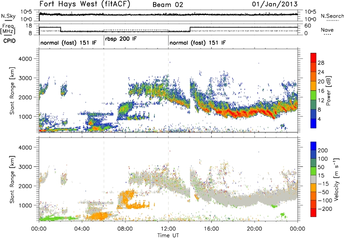Click the power panel 'Slant Range [km]' label
The width and height of the screenshot is (344, 238).
12,91
